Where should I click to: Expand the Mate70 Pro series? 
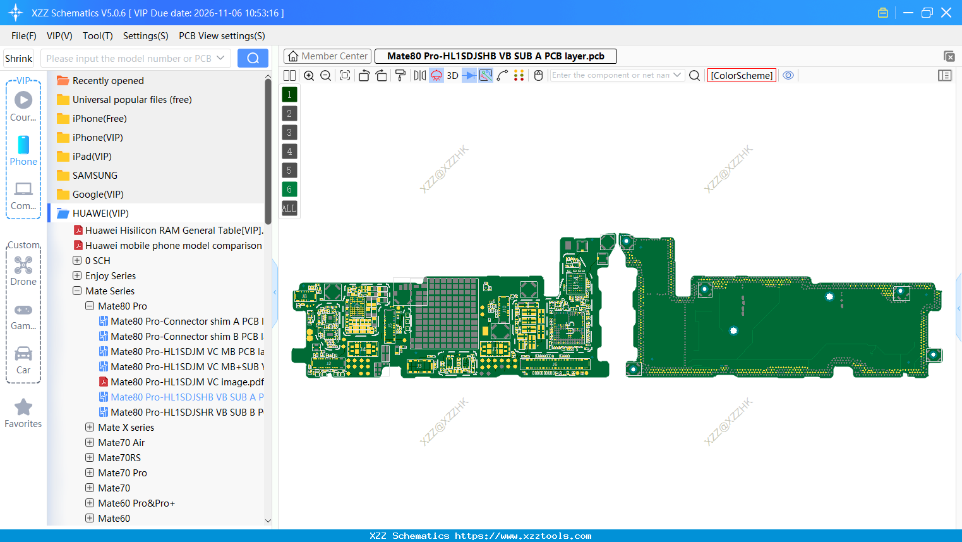click(x=89, y=473)
